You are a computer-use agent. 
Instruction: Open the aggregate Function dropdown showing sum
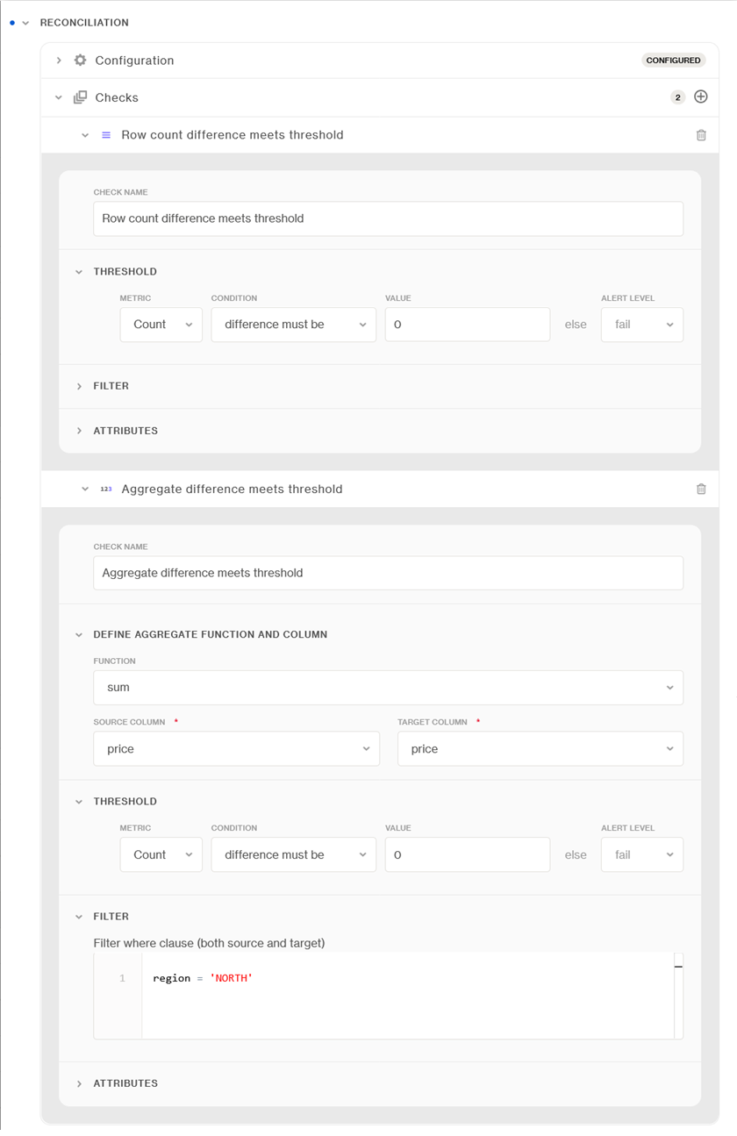click(x=388, y=688)
